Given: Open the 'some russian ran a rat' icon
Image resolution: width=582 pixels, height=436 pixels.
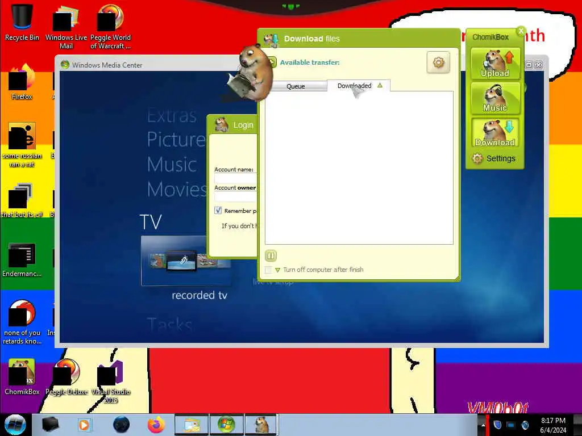Looking at the screenshot, I should [22, 145].
